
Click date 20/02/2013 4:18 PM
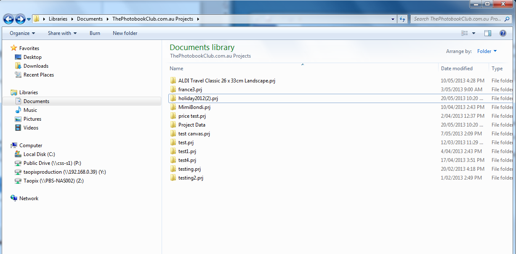pyautogui.click(x=463, y=169)
